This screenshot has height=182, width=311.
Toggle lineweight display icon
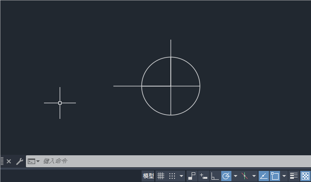(294, 176)
